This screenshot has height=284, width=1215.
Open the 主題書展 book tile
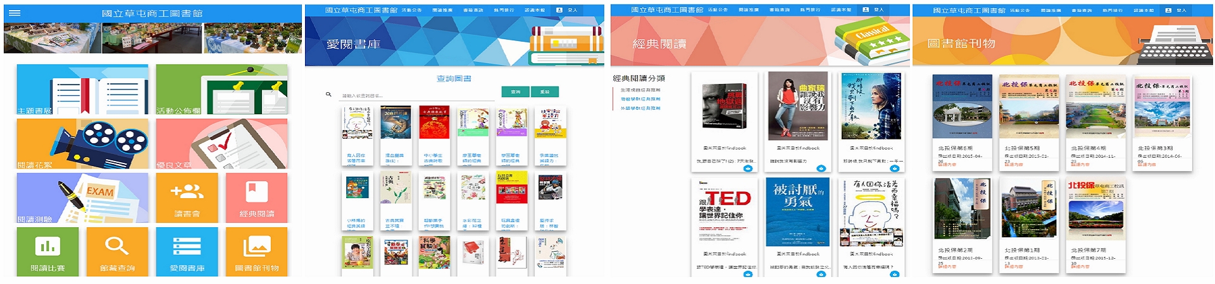82,90
